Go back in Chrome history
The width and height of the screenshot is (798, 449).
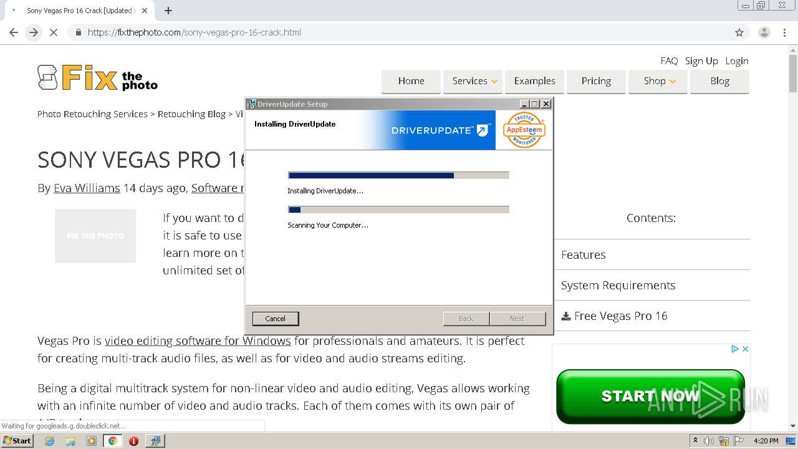(14, 32)
